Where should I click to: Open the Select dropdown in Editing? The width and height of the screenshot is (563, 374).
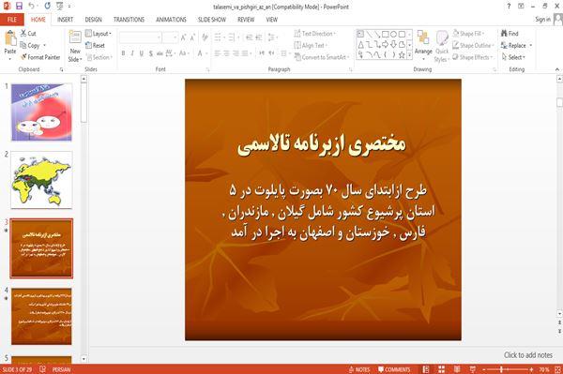513,57
